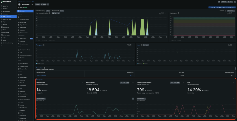Open the Tags button in header

point(37,4)
